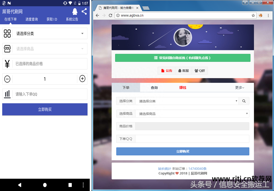Tap the bar-chart icon beside QQ input
274x191 pixels.
(7, 94)
